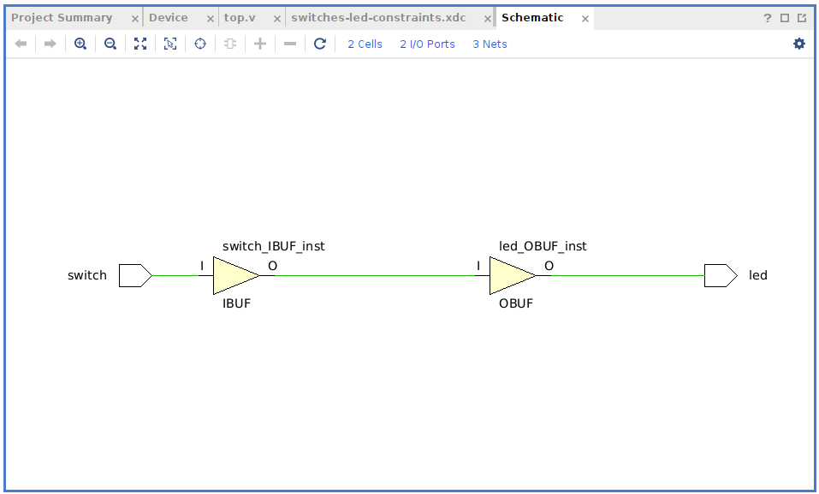Image resolution: width=819 pixels, height=494 pixels.
Task: Click the regenerate schematic refresh icon
Action: [x=320, y=44]
